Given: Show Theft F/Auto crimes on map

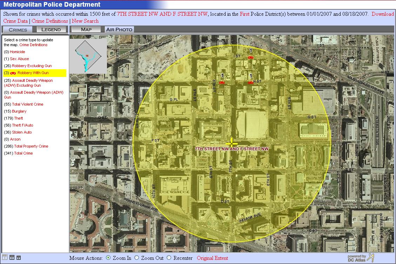Looking at the screenshot, I should 22,125.
